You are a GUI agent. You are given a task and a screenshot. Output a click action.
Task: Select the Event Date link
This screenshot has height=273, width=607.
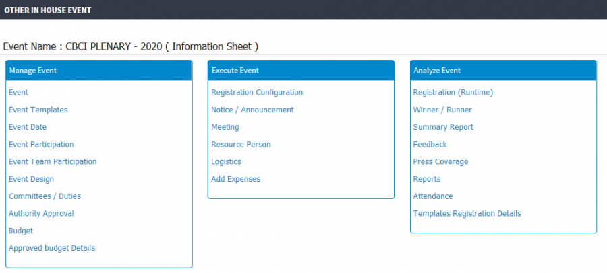coord(28,127)
